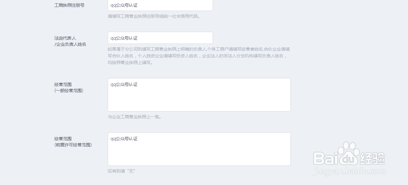Click the Baidu paw print logo
408x185 pixels.
(349, 153)
